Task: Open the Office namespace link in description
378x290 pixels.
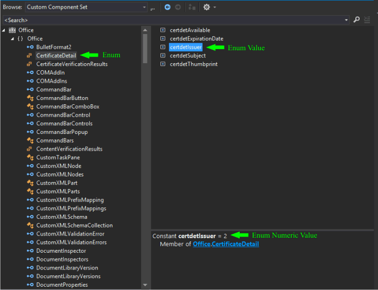Action: coord(202,244)
